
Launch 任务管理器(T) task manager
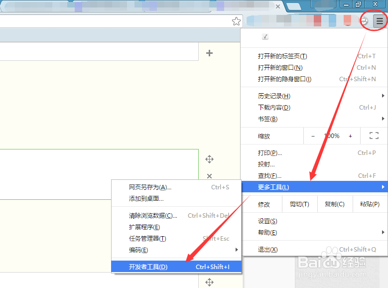click(176, 239)
